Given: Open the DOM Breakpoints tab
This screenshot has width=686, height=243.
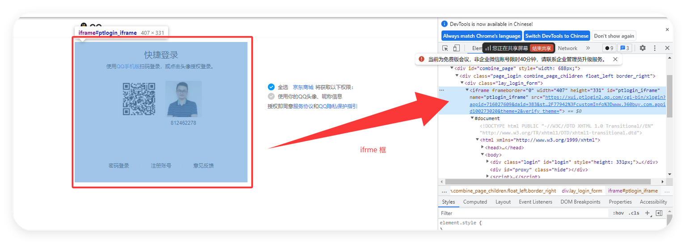Looking at the screenshot, I should (580, 202).
